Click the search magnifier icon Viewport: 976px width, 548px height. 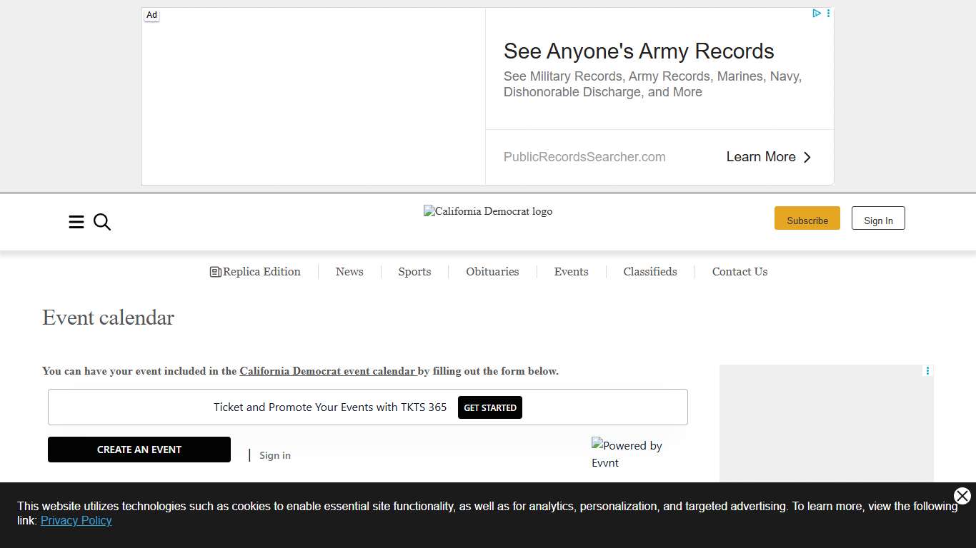102,222
